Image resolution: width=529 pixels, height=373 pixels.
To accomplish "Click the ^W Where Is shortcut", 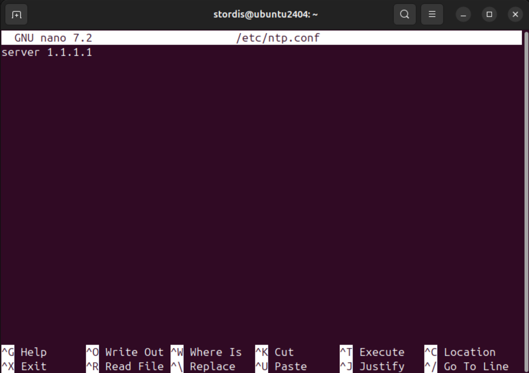I will pyautogui.click(x=206, y=352).
